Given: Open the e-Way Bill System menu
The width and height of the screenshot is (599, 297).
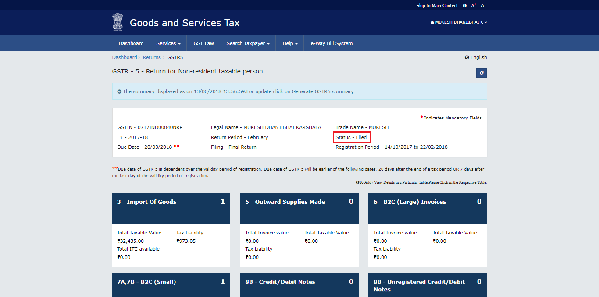Looking at the screenshot, I should tap(332, 43).
